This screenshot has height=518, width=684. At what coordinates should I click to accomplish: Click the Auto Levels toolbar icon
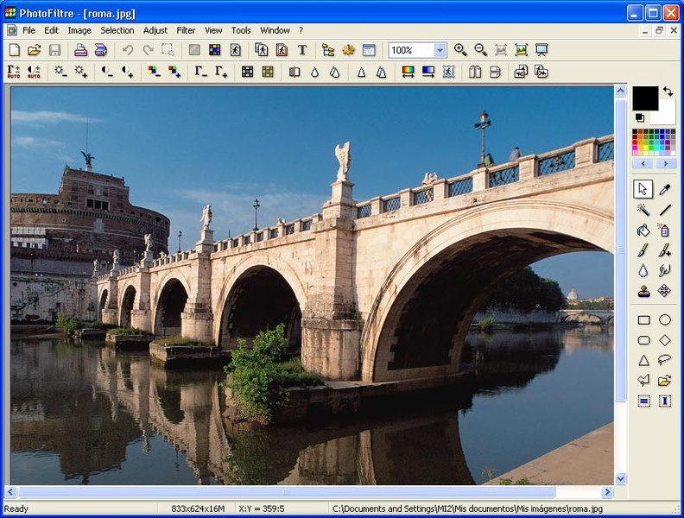pos(14,72)
